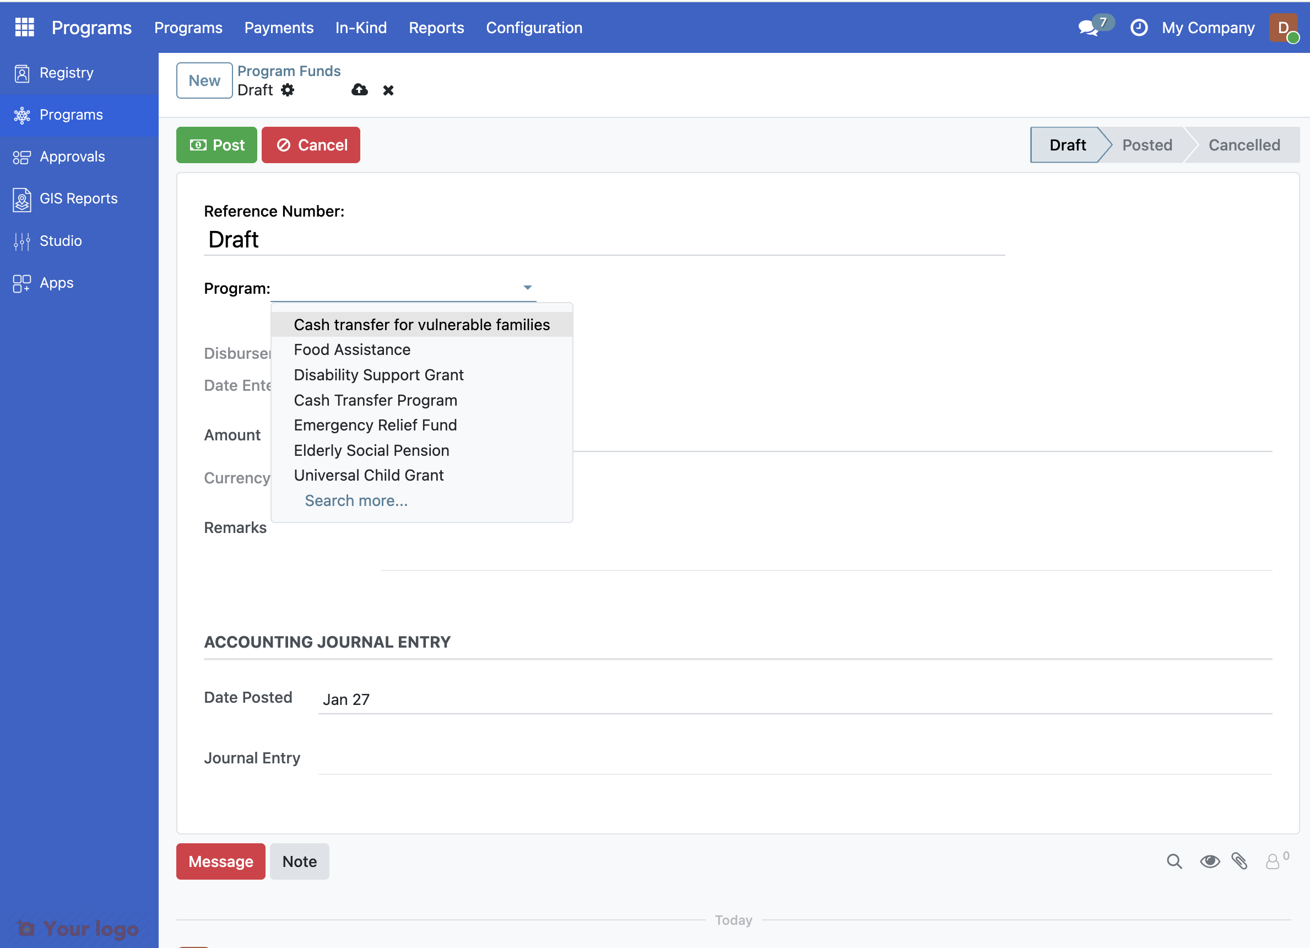Open the Configuration menu
This screenshot has height=948, width=1310.
(x=534, y=27)
